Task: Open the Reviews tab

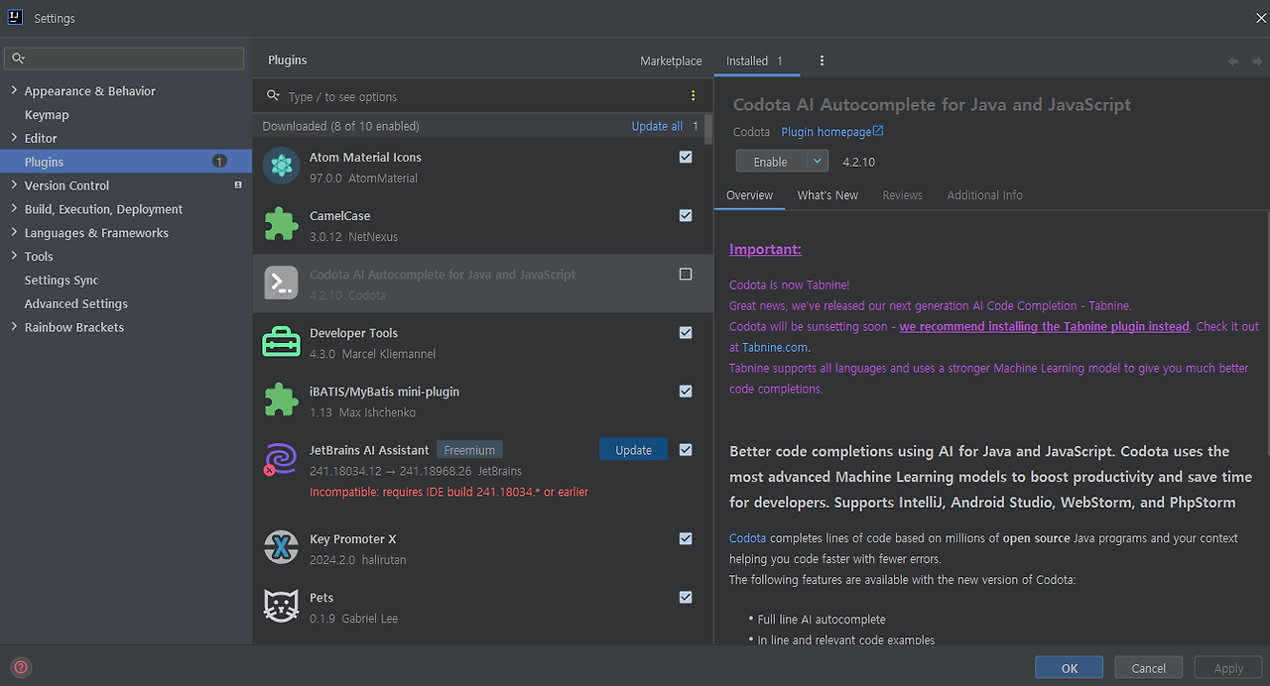Action: click(902, 195)
